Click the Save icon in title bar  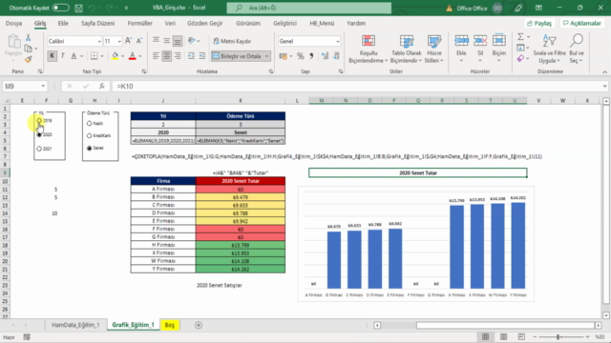[x=78, y=8]
